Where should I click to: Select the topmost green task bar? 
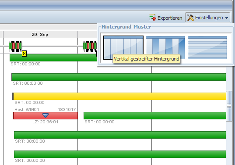(53, 57)
